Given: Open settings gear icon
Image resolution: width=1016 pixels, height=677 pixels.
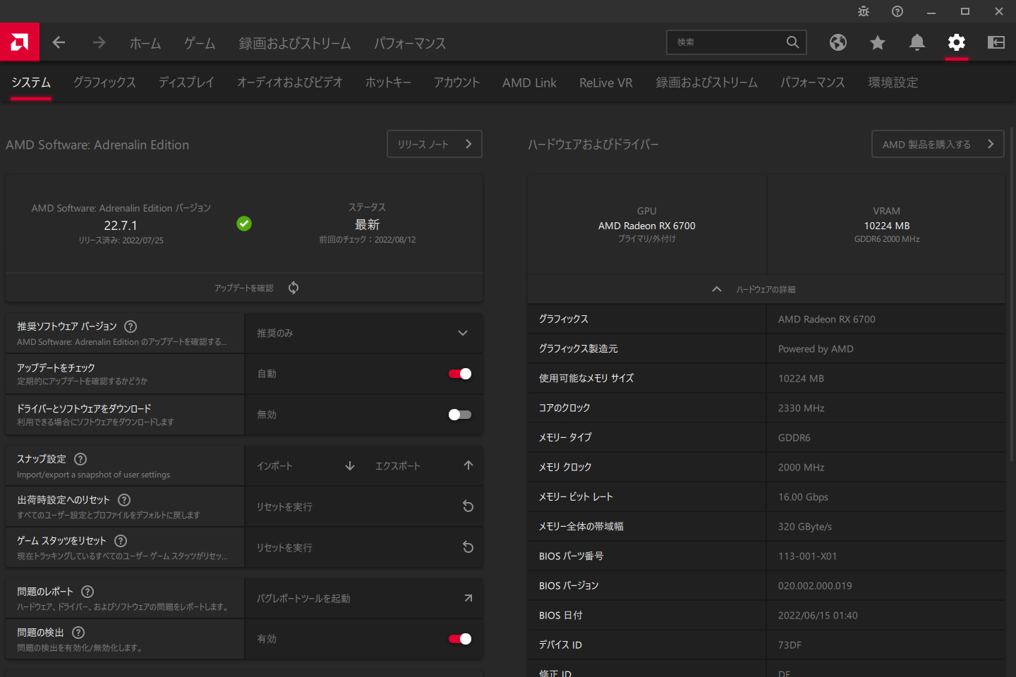Looking at the screenshot, I should [x=957, y=42].
